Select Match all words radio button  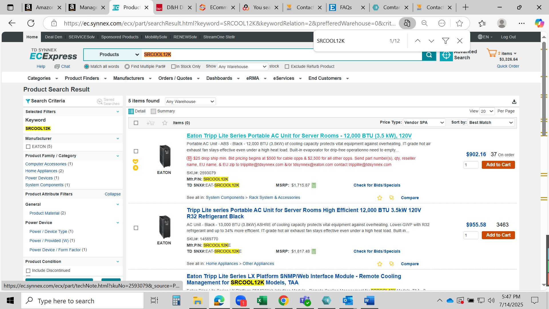pyautogui.click(x=87, y=67)
